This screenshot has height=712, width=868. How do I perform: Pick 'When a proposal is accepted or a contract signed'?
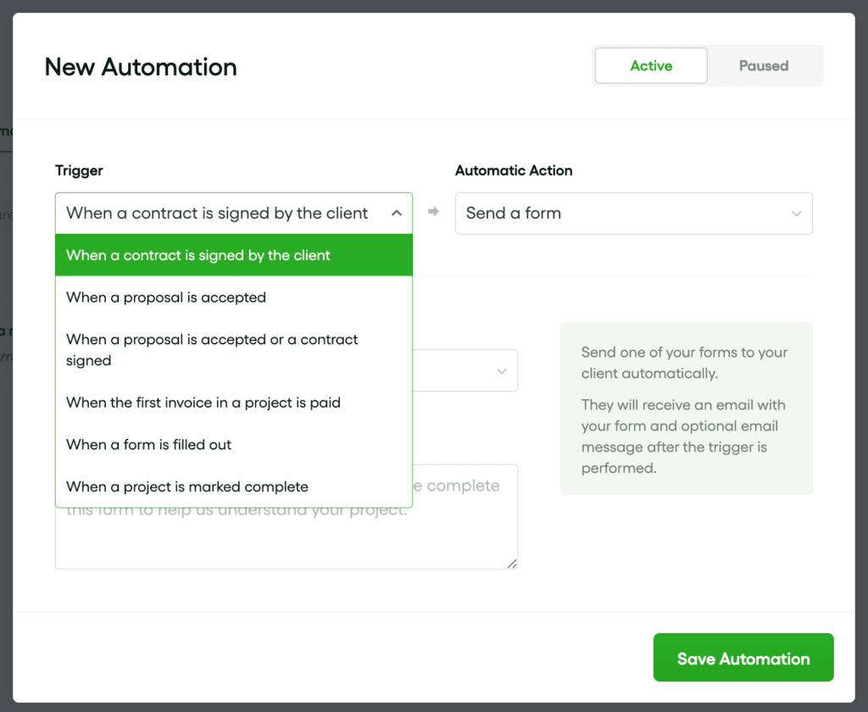click(234, 350)
